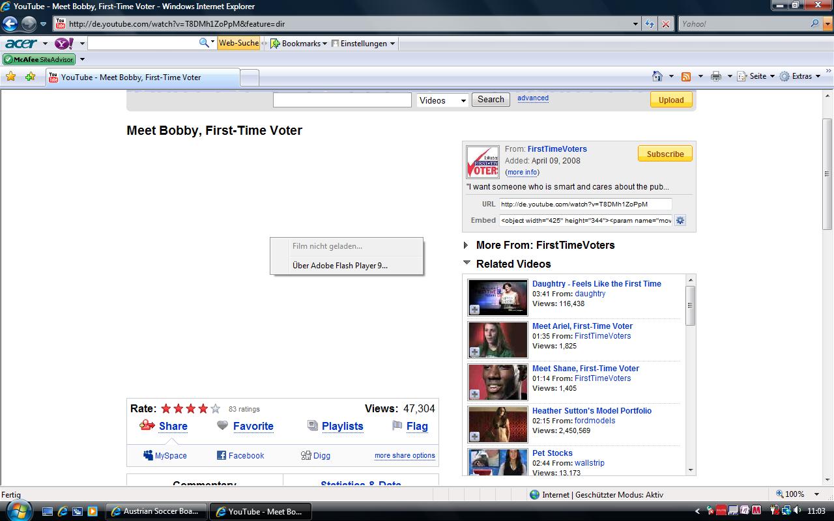Click the Yahoo! toolbar logo
This screenshot has width=834, height=521.
(64, 44)
